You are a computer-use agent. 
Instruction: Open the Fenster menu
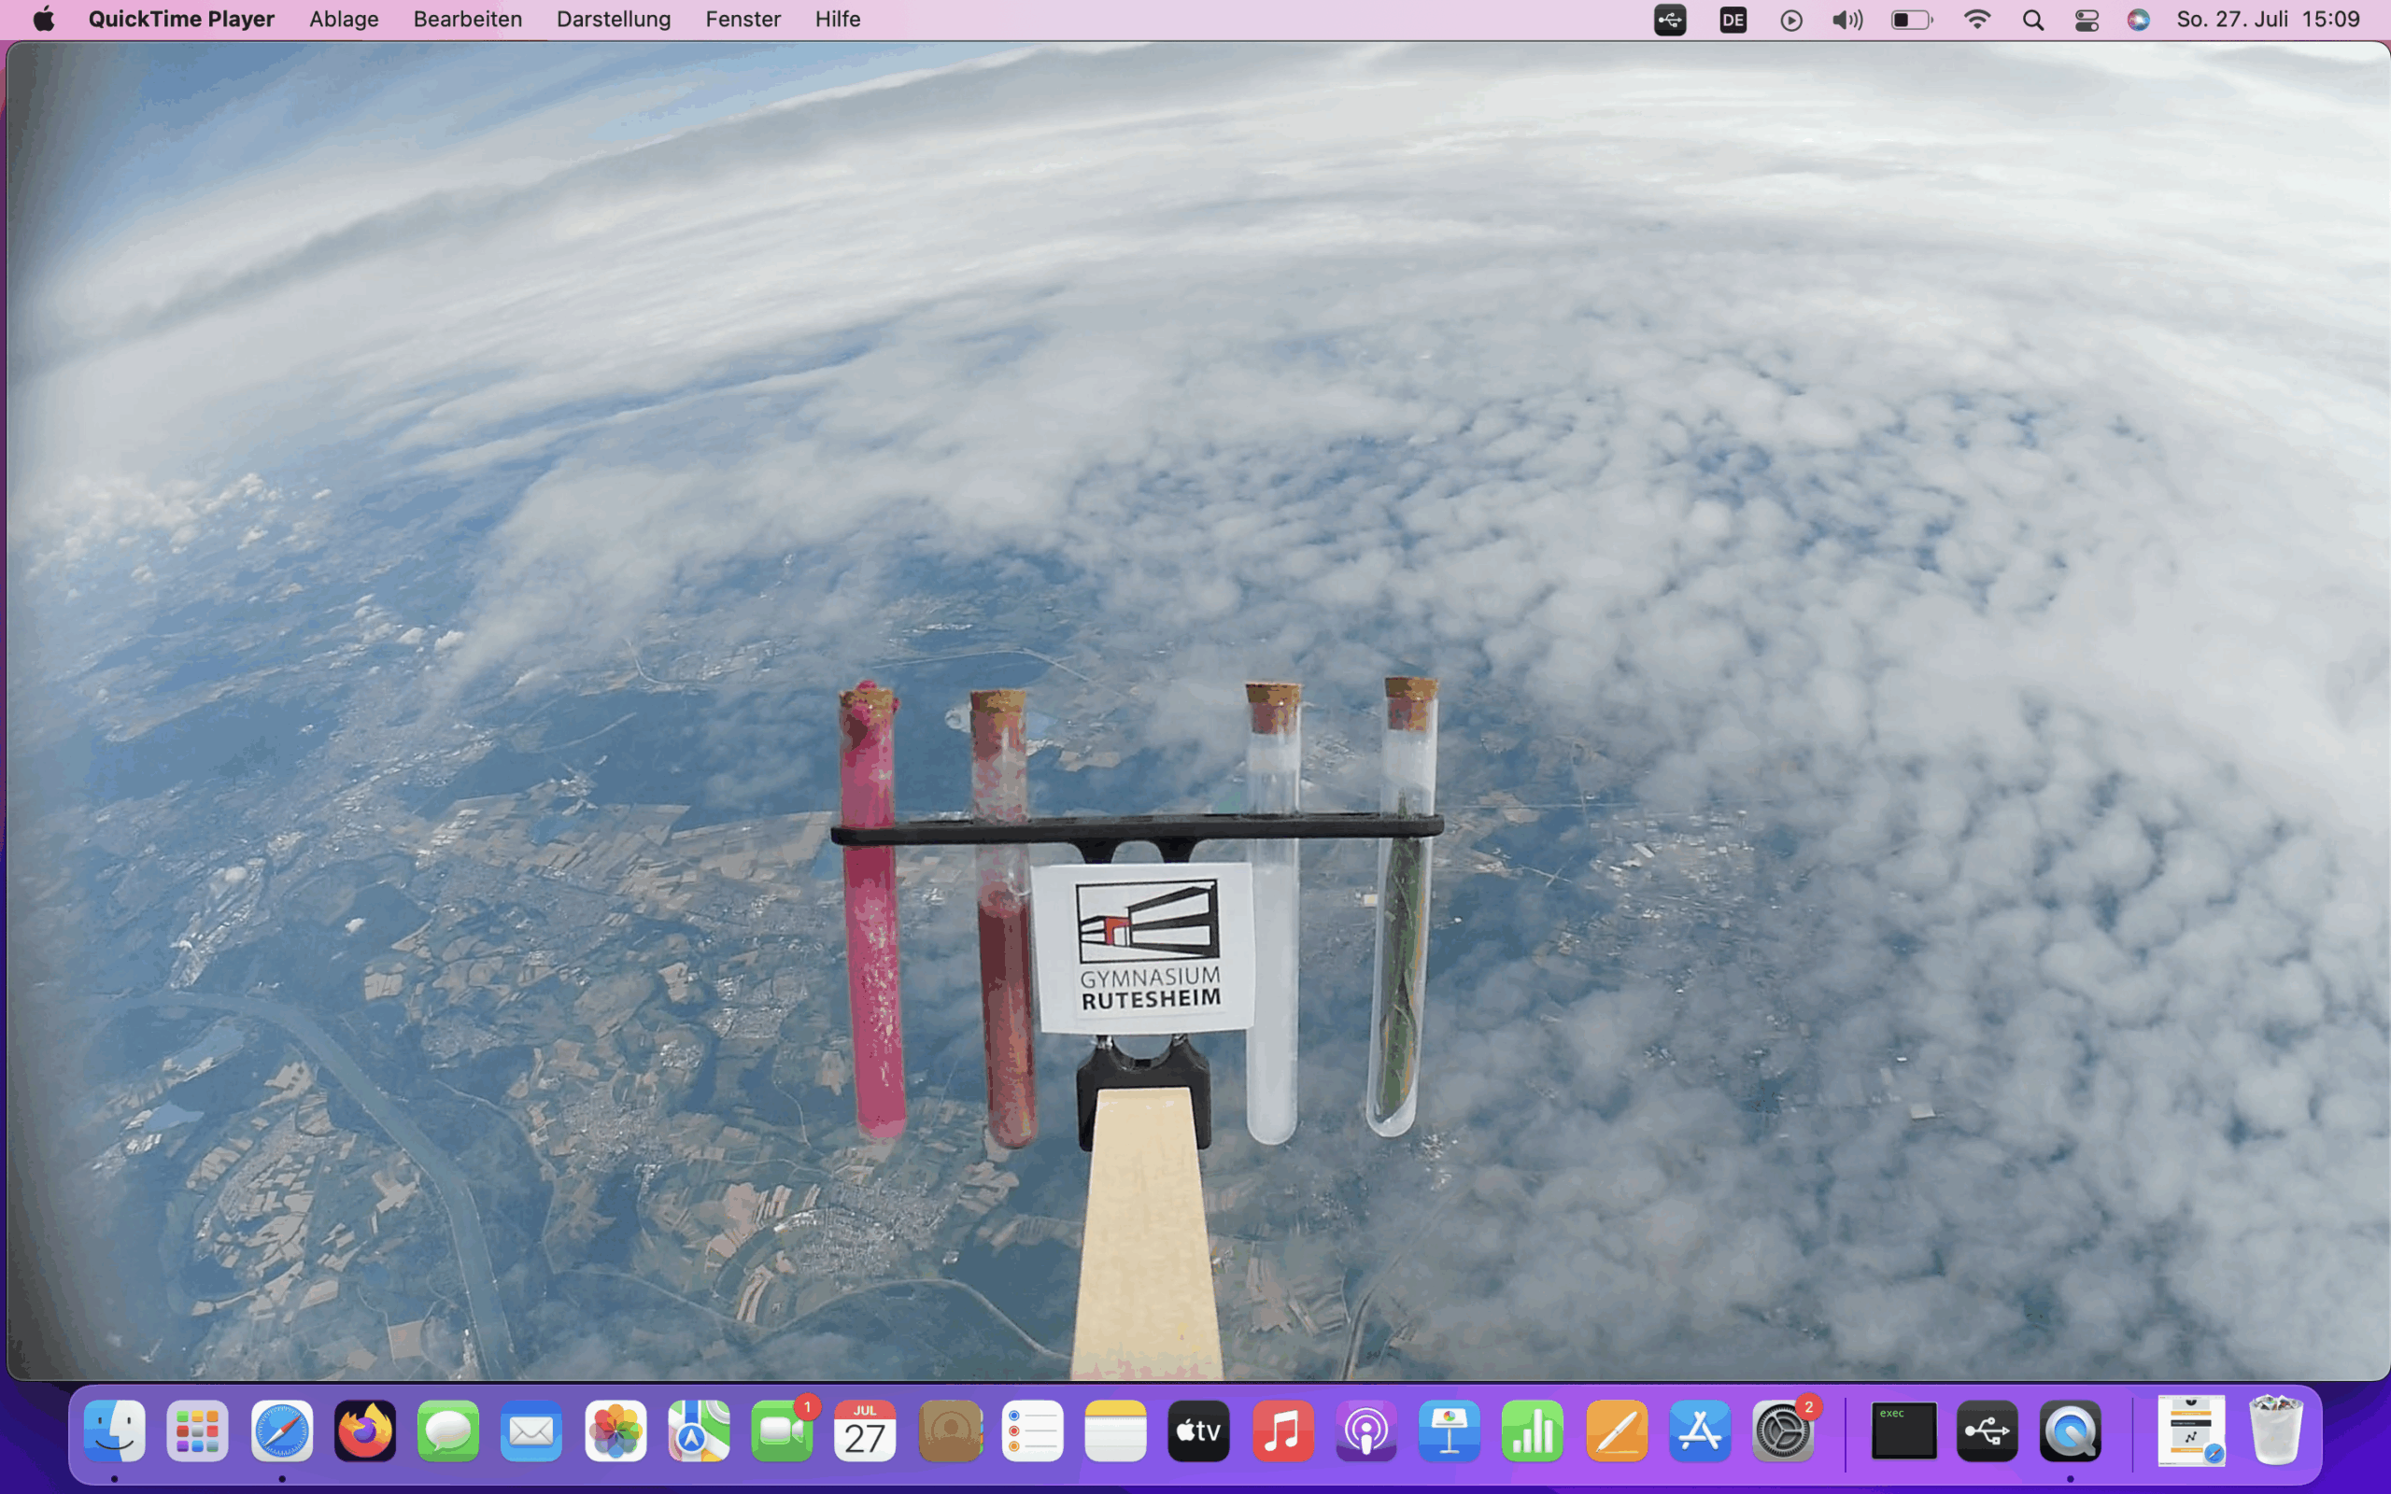pyautogui.click(x=742, y=19)
